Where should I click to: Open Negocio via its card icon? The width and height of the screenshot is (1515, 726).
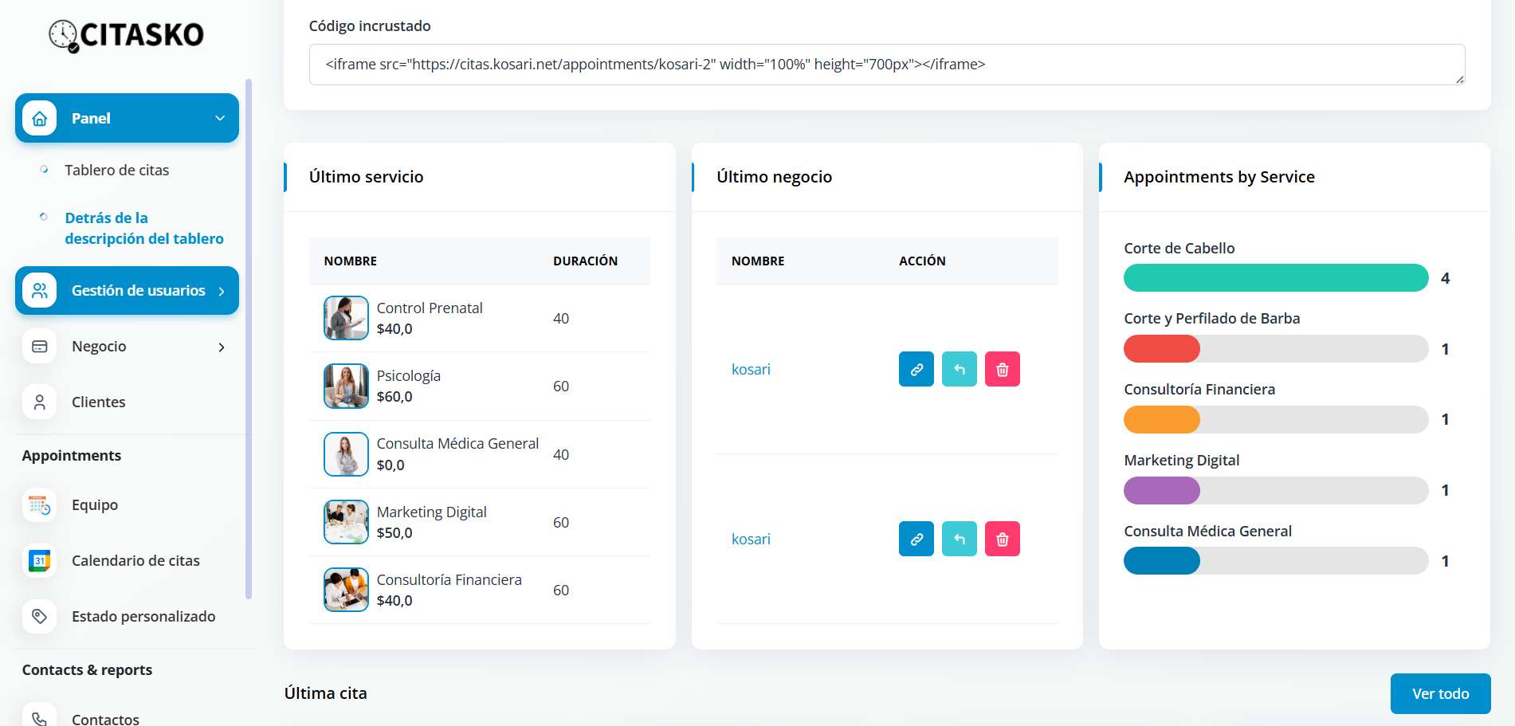(39, 346)
